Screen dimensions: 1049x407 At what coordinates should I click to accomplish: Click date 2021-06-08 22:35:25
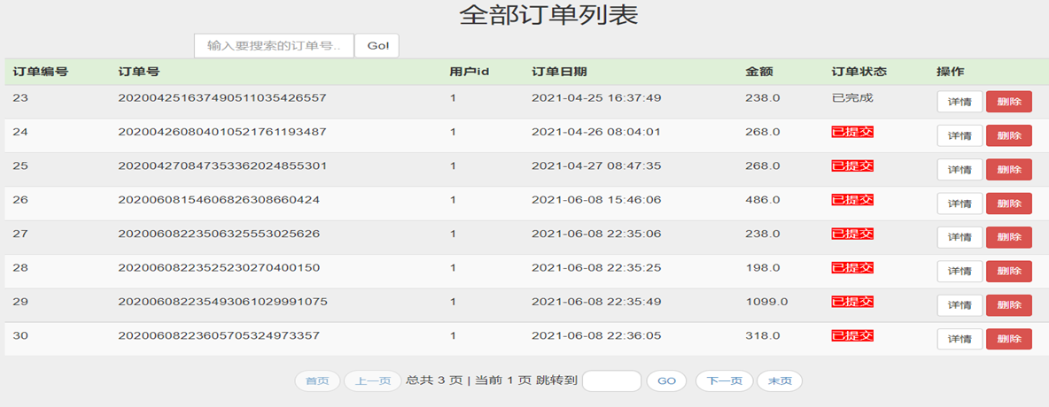596,267
